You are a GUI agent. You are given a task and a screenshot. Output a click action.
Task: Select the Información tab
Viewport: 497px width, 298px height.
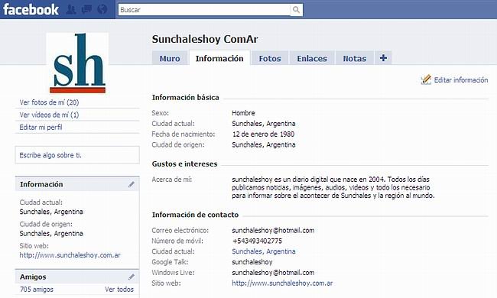[x=219, y=58]
